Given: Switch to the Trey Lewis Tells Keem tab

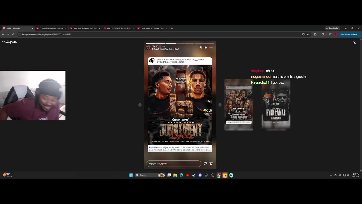Looking at the screenshot, I should tap(85, 28).
